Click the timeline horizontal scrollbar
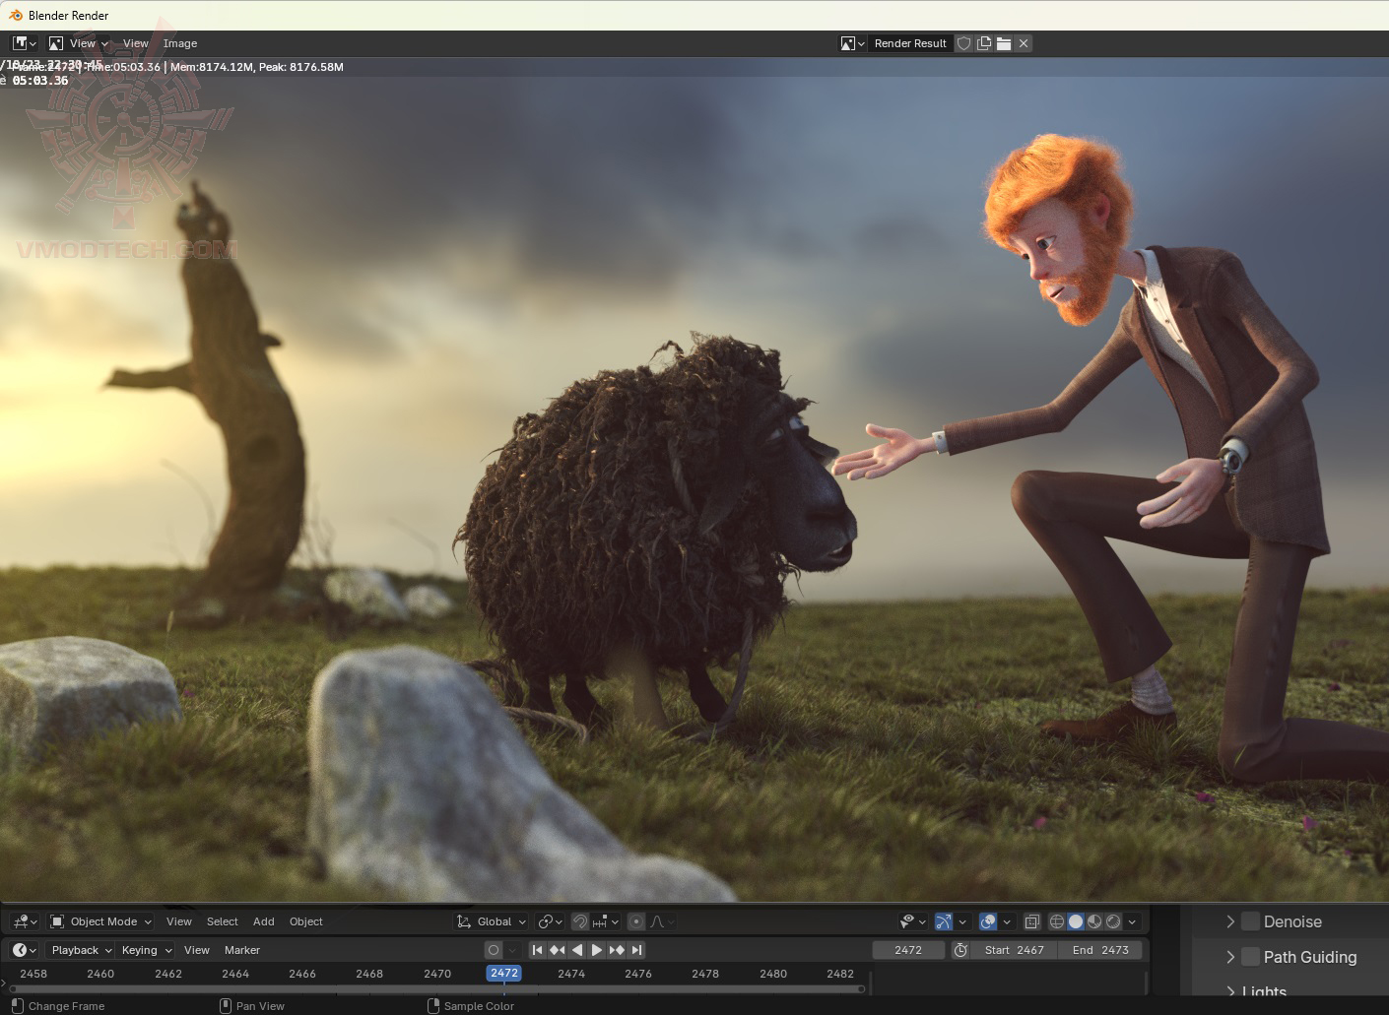The width and height of the screenshot is (1389, 1015). (436, 988)
